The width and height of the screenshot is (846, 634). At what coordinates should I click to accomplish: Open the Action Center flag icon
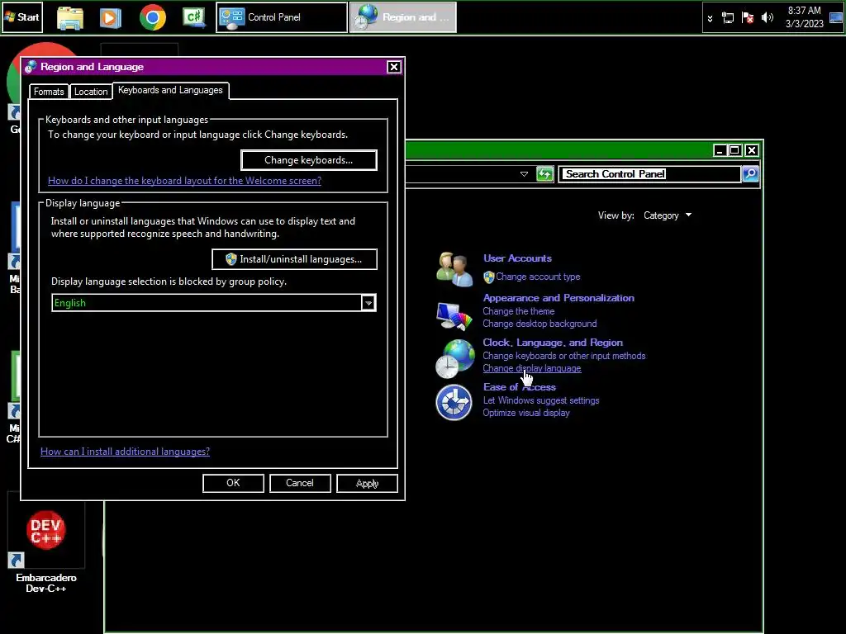[747, 18]
